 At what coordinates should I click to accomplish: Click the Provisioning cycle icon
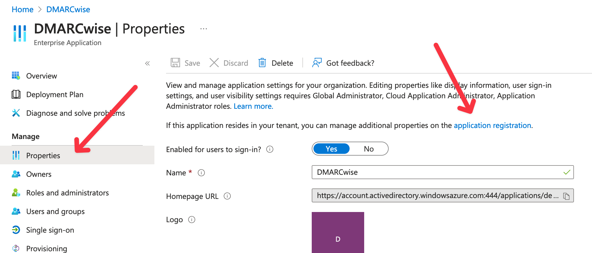pyautogui.click(x=16, y=248)
